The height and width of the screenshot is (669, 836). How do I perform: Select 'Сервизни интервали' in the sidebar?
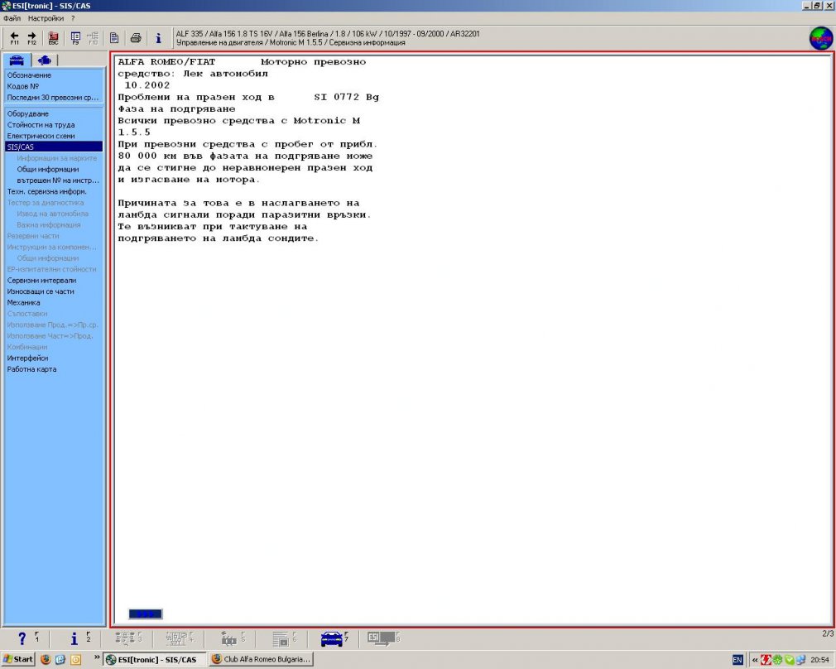(x=41, y=281)
